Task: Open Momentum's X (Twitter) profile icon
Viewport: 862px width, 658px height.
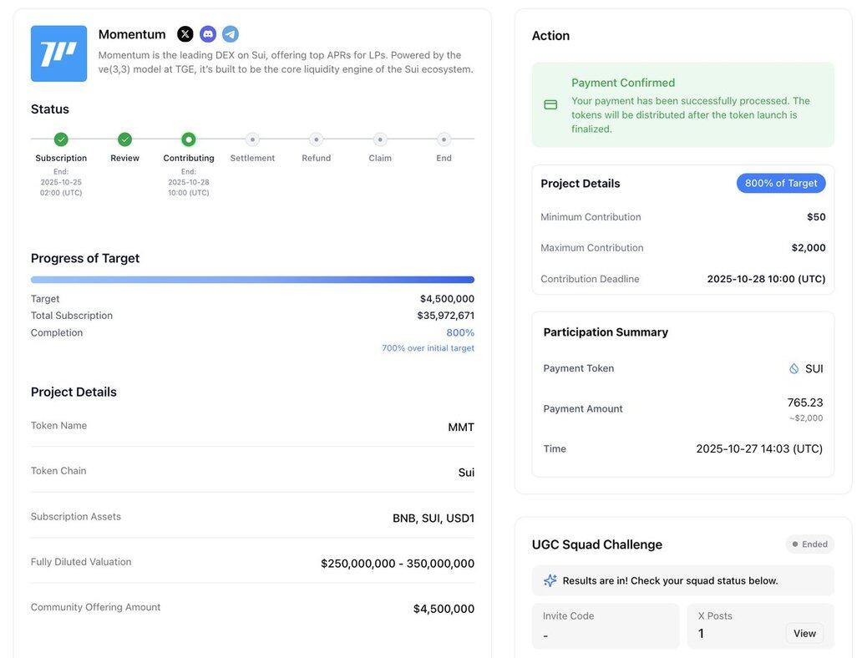Action: [185, 34]
